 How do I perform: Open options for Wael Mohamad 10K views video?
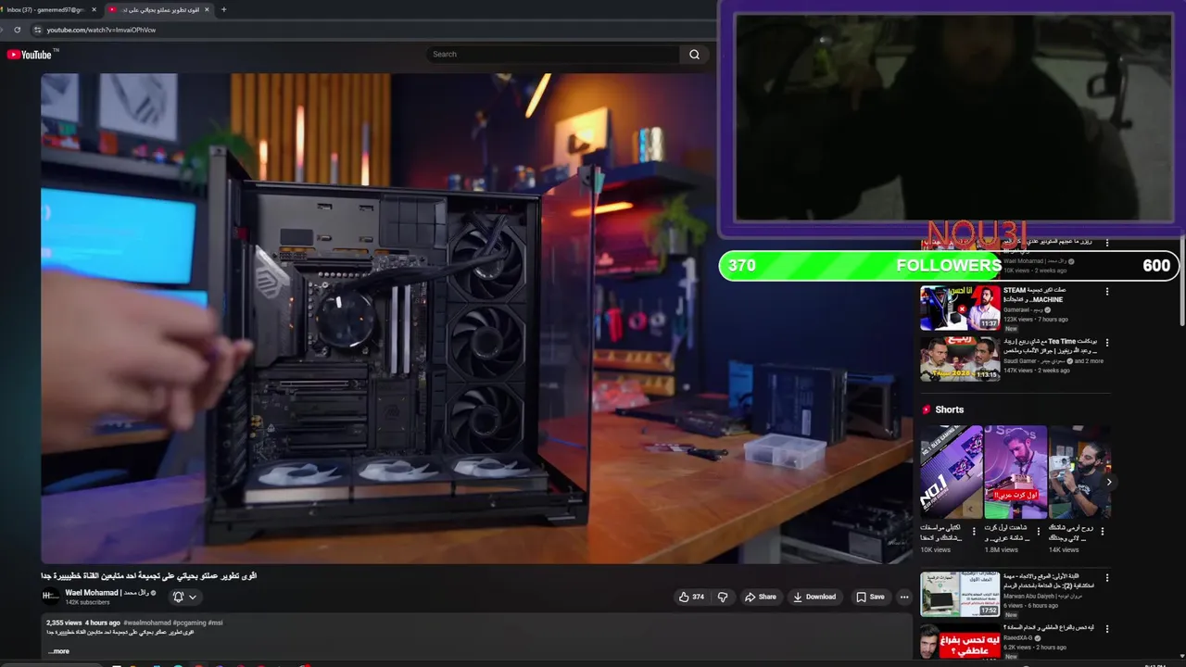1106,243
